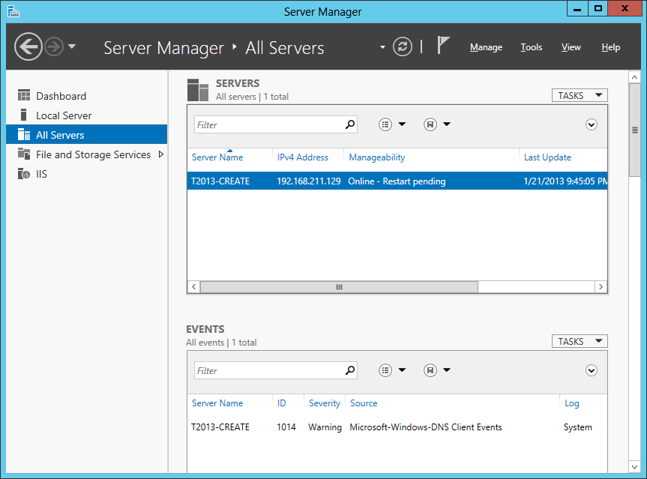Collapse the Servers filter panel chevron
The image size is (647, 479).
[x=592, y=124]
